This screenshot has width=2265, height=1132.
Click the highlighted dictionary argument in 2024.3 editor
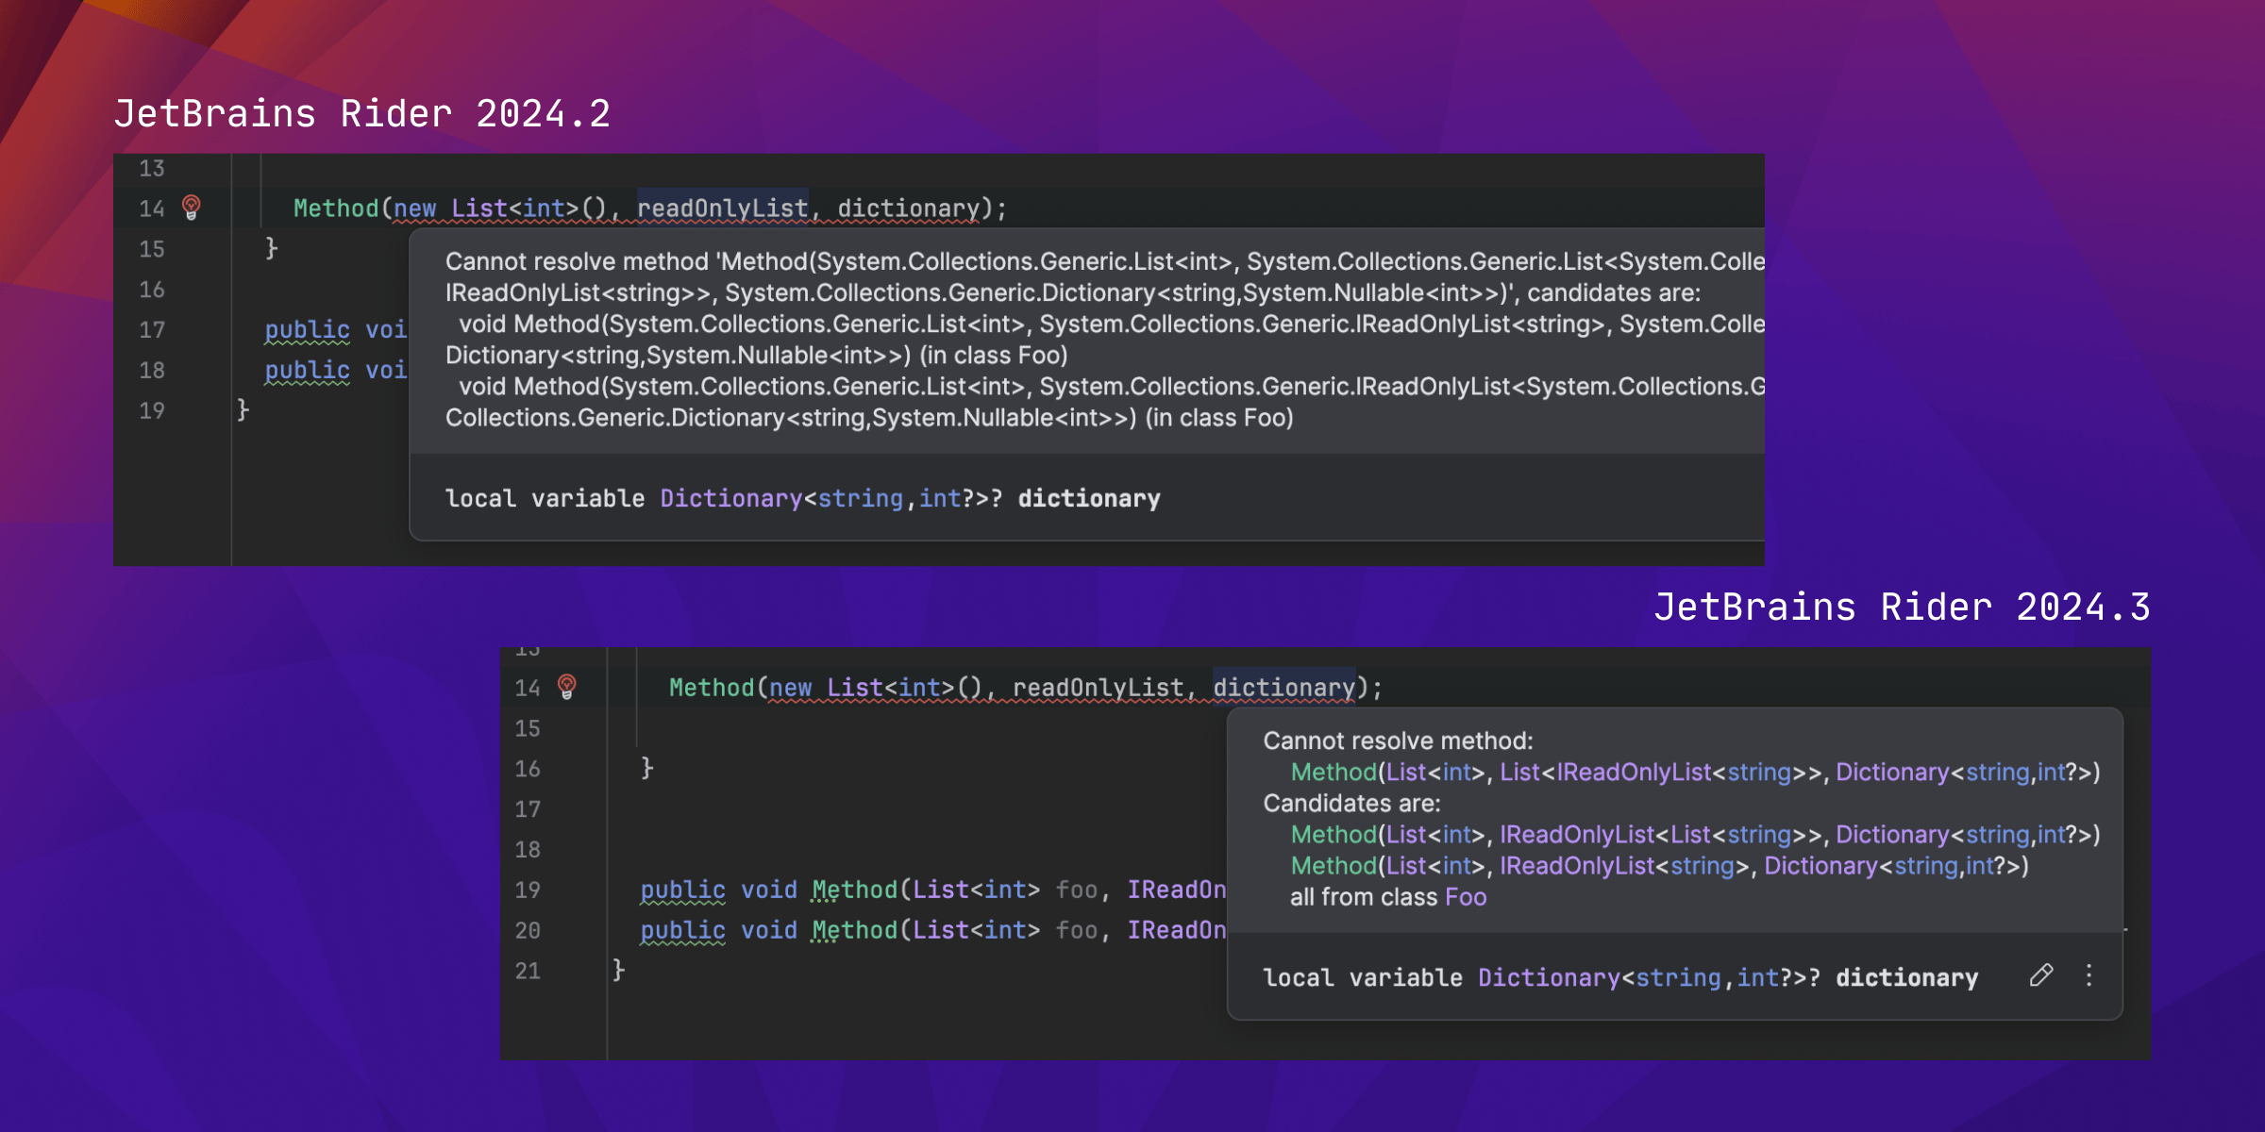[1283, 688]
